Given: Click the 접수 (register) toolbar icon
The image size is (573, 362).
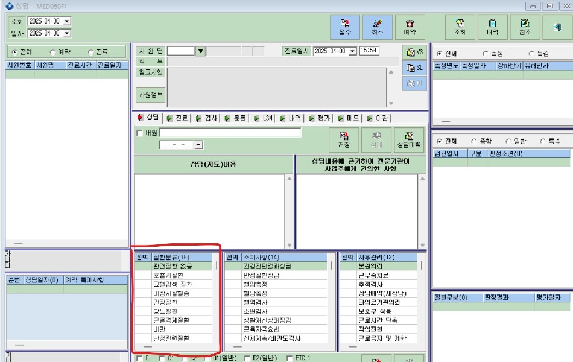Looking at the screenshot, I should pos(344,27).
